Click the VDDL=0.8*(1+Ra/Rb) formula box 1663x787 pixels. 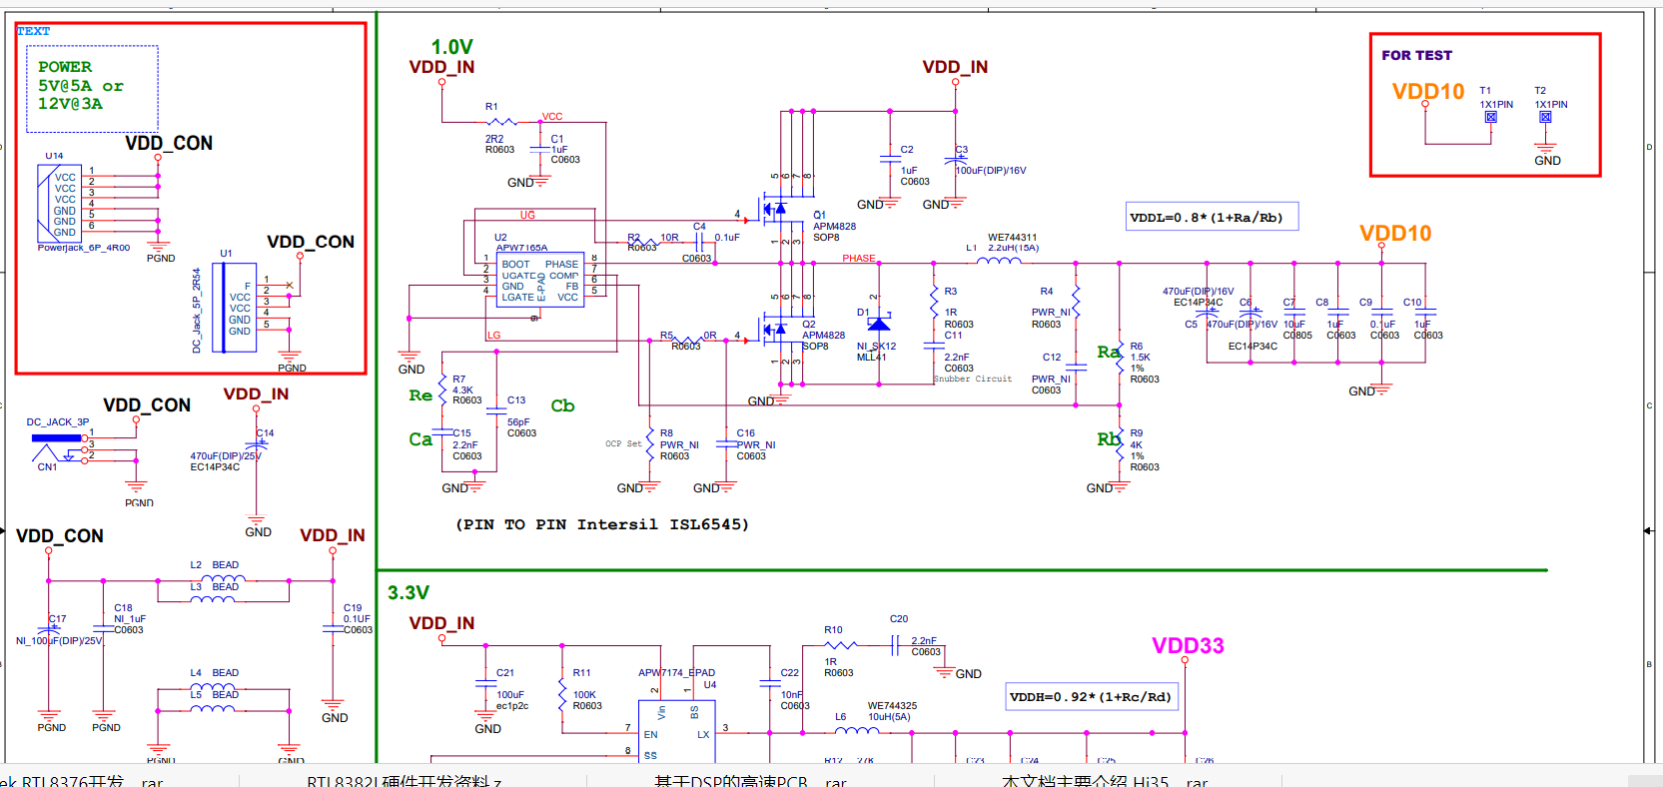coord(1212,217)
